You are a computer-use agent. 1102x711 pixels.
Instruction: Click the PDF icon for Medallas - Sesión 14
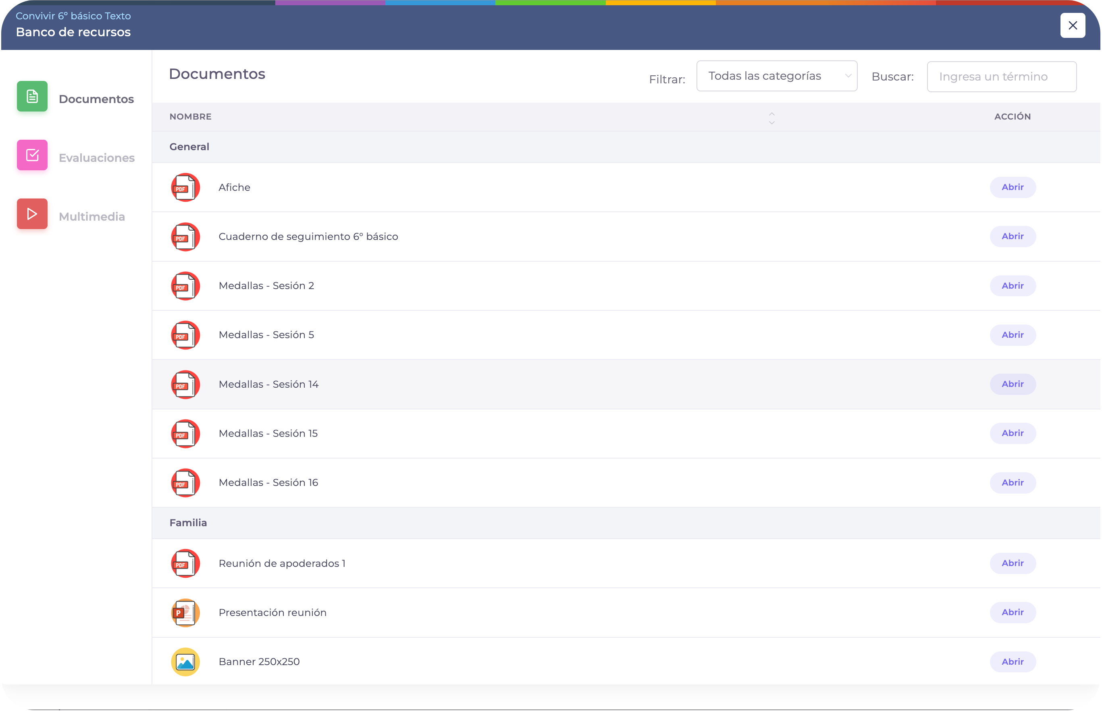(x=185, y=384)
